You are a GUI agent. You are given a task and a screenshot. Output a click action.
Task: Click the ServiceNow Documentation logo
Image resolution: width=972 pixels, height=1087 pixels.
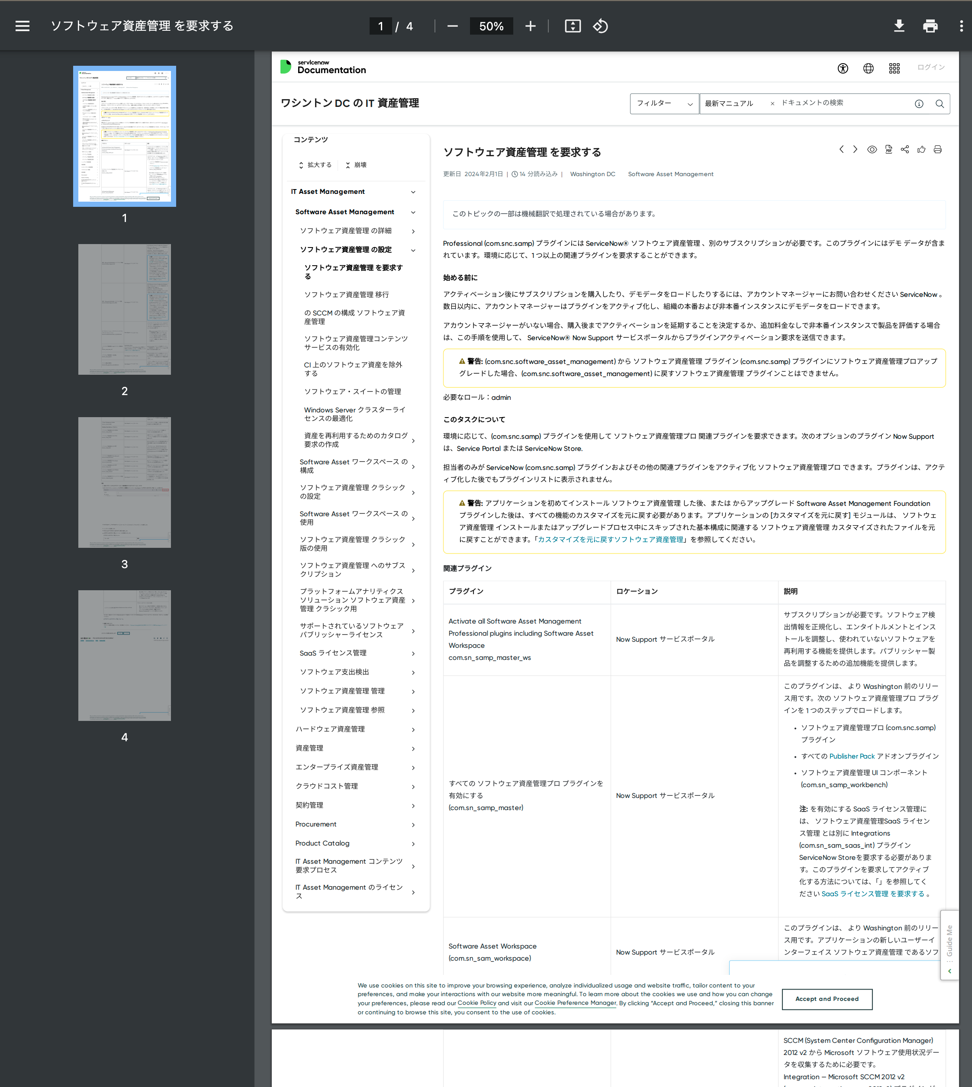tap(323, 67)
